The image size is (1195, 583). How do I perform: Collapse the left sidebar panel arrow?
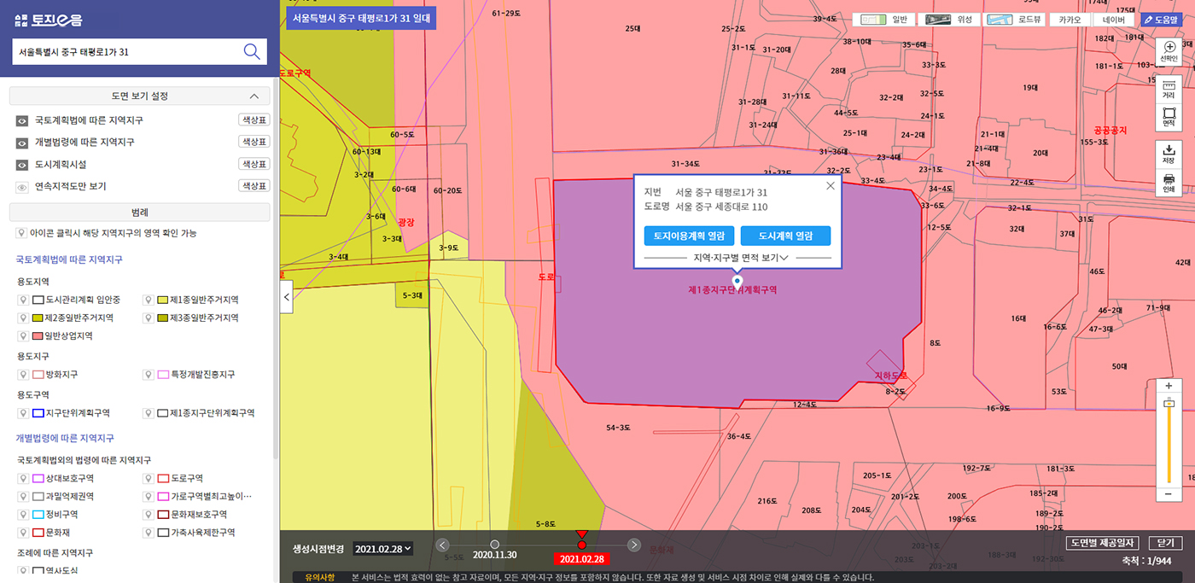pos(287,297)
